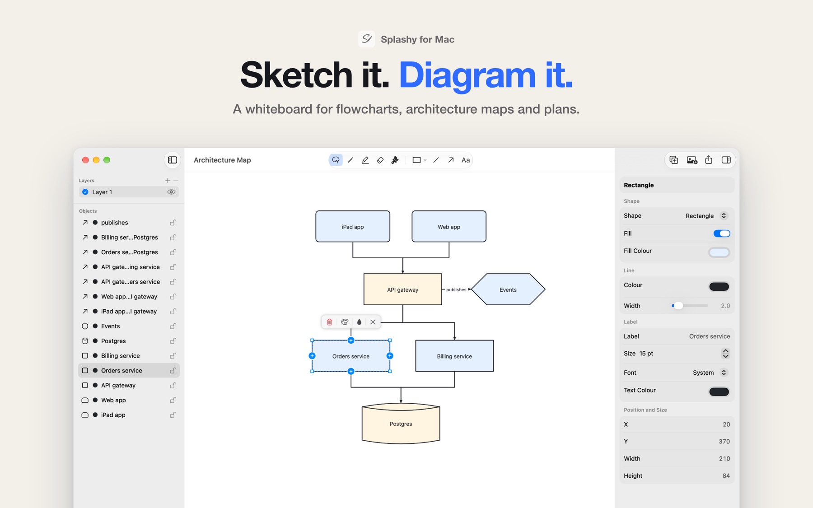This screenshot has width=813, height=508.
Task: Delete selection with trash icon
Action: pyautogui.click(x=330, y=322)
